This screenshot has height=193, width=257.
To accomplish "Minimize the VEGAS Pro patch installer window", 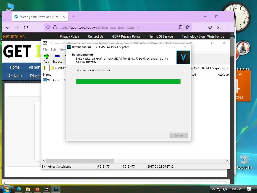I will (162, 47).
